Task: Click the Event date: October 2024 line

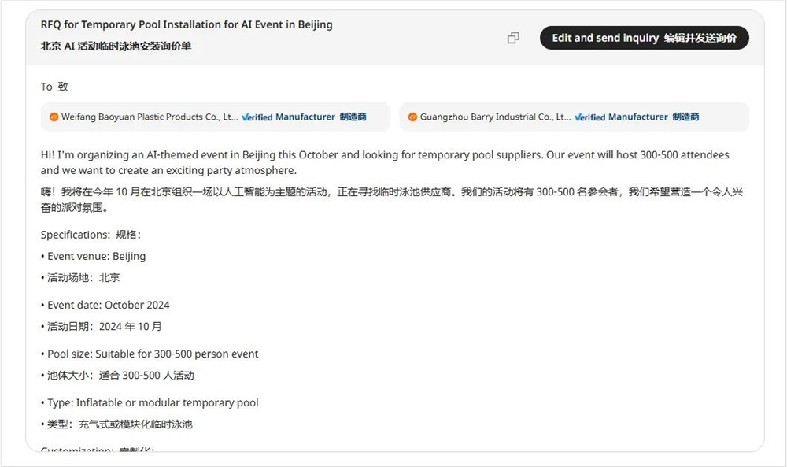Action: coord(108,305)
